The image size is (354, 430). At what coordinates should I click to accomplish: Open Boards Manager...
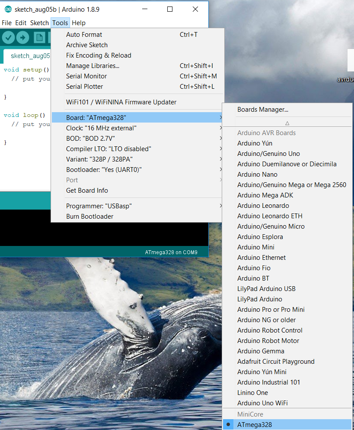[x=287, y=110]
